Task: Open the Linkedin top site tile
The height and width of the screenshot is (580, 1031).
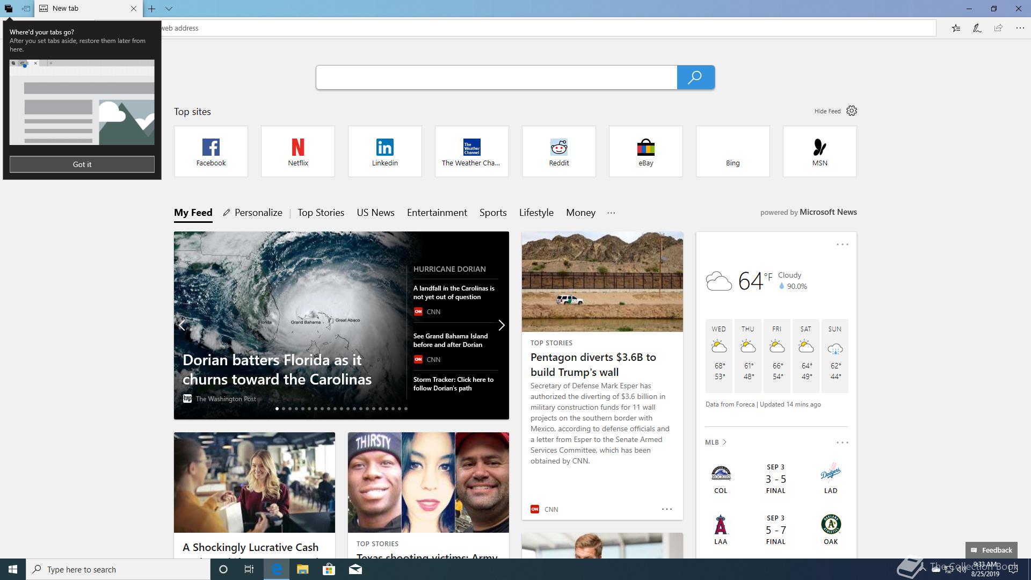Action: point(385,151)
